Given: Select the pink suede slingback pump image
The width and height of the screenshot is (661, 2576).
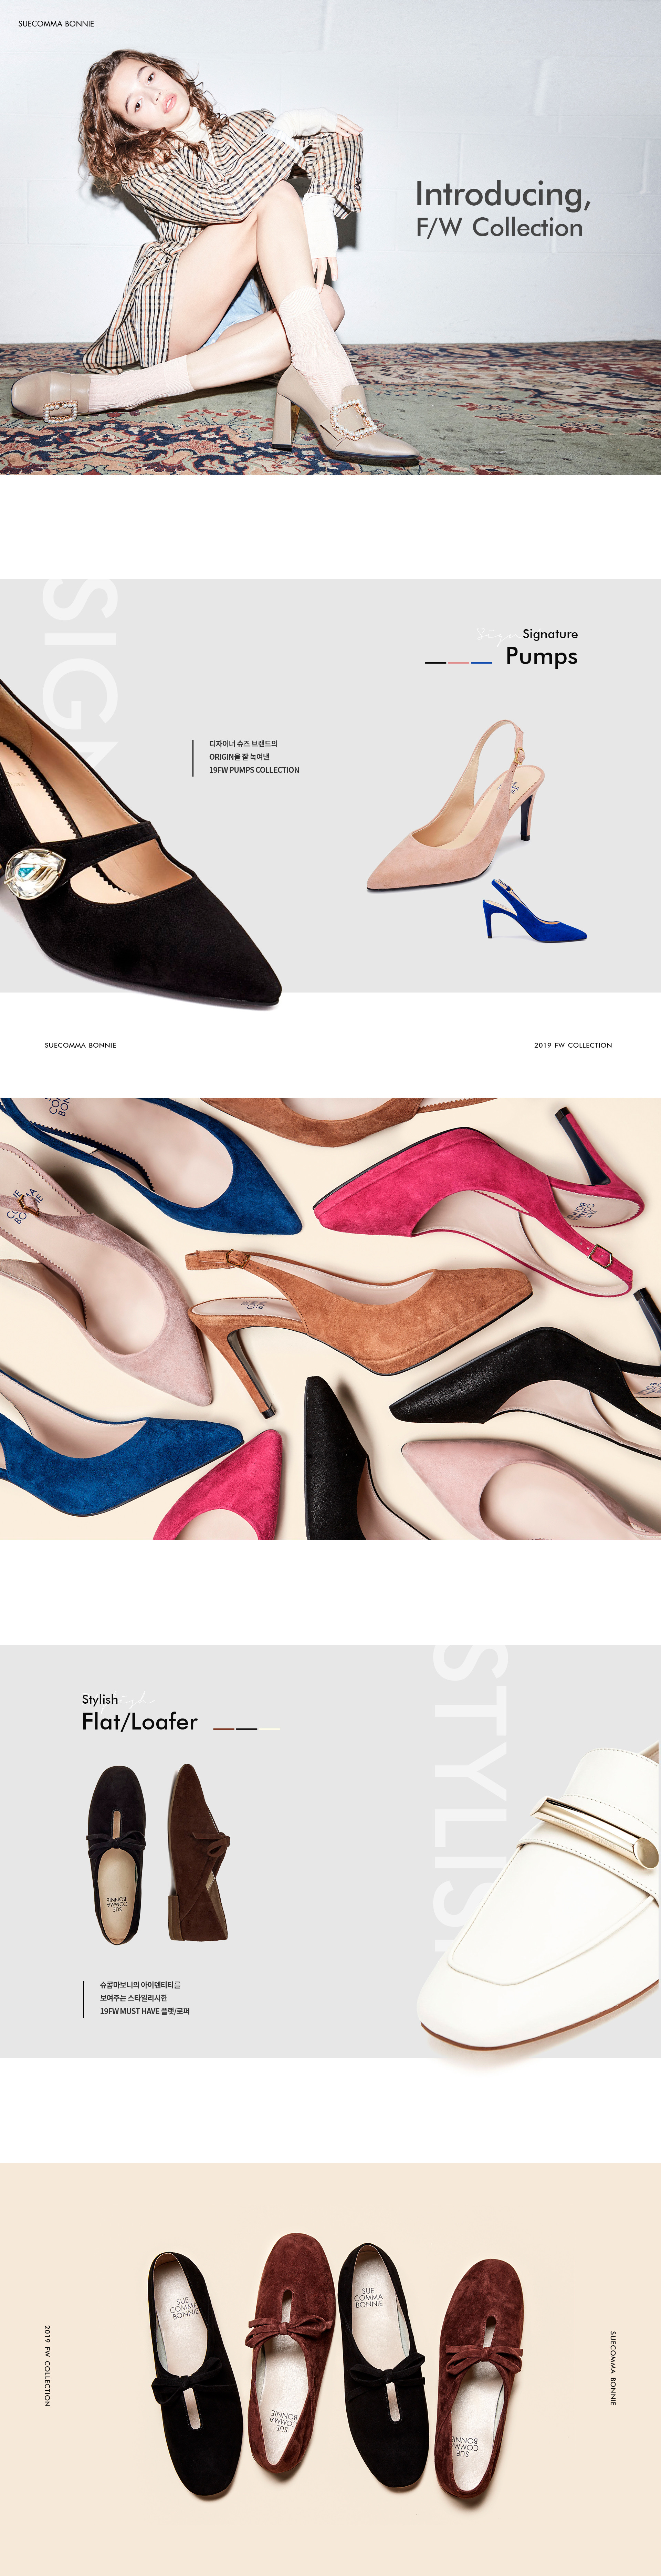Looking at the screenshot, I should click(457, 805).
